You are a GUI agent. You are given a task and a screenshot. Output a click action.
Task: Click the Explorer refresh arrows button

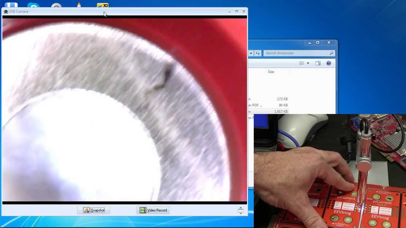point(258,53)
